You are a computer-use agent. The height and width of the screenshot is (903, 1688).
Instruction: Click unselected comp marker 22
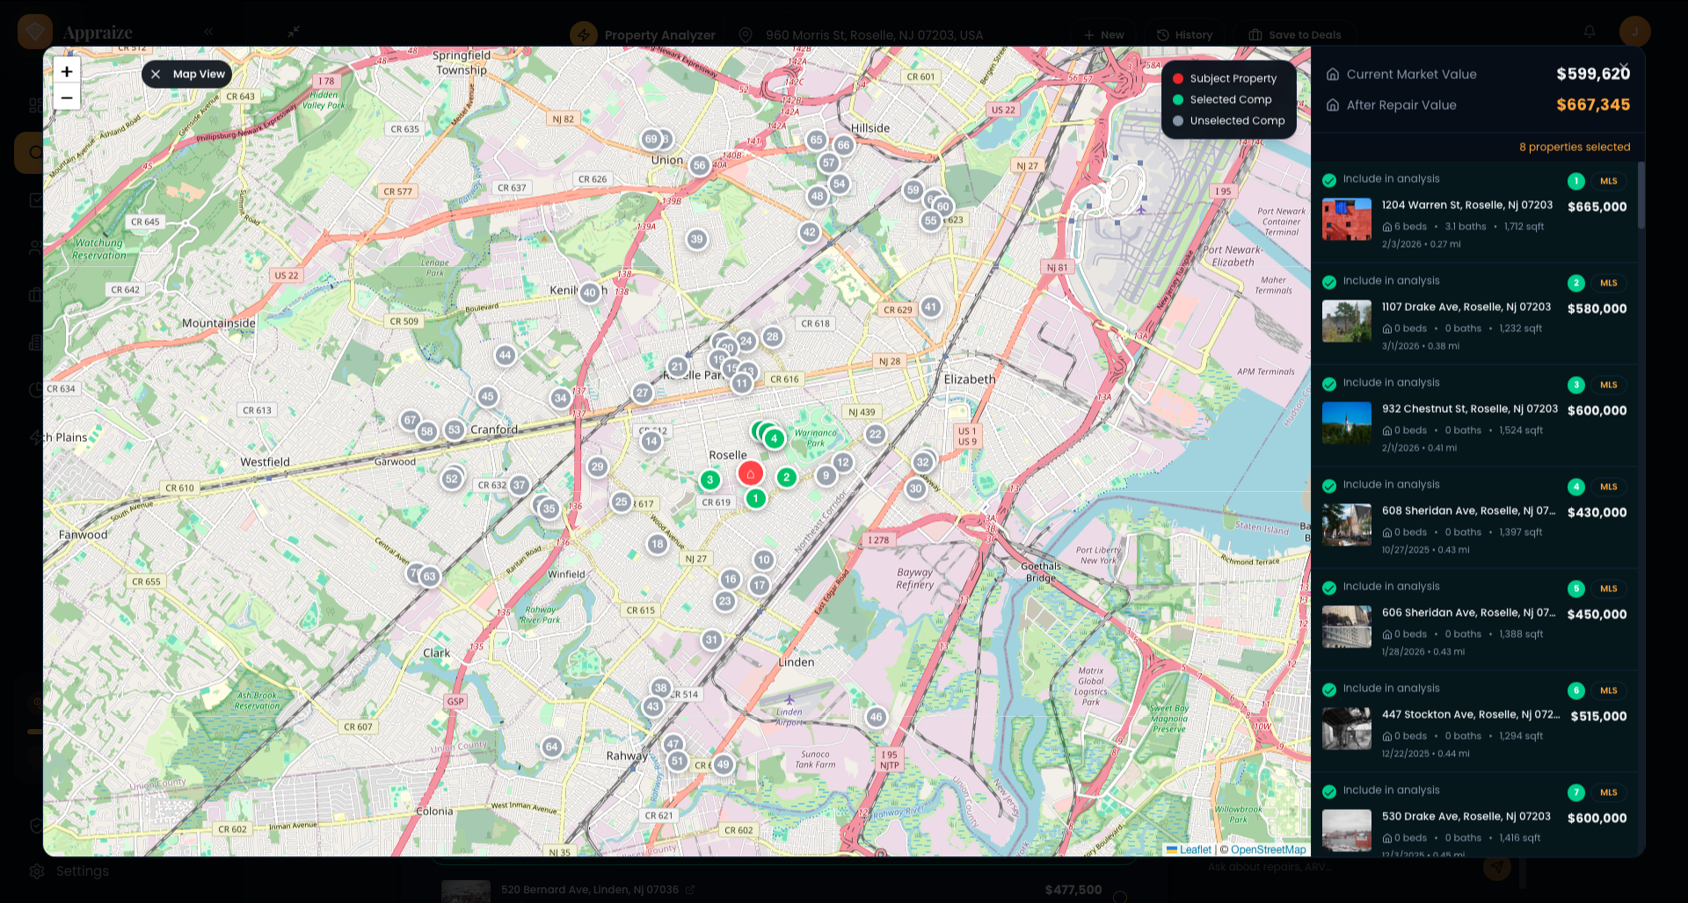[x=875, y=434]
